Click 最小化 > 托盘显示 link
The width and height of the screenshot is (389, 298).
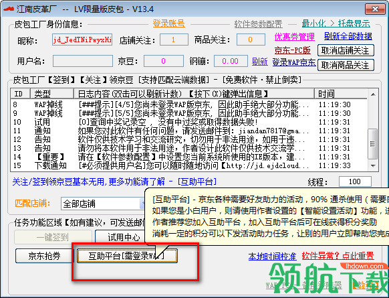click(x=336, y=23)
